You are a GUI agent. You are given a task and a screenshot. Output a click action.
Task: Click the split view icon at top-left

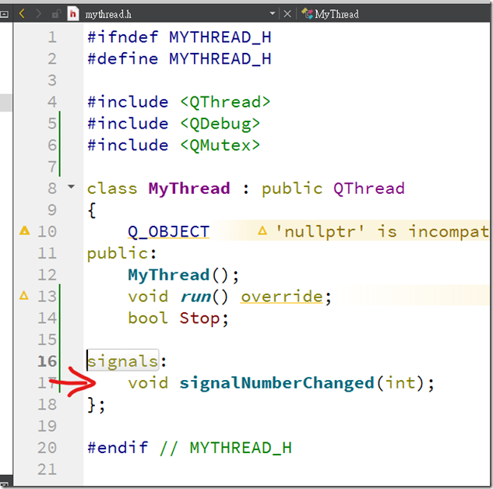pyautogui.click(x=5, y=14)
